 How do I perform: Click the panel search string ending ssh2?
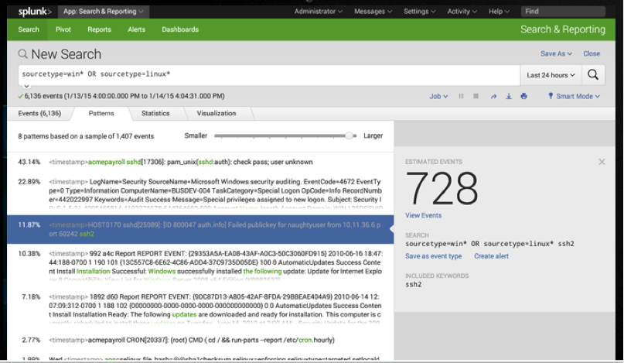489,244
